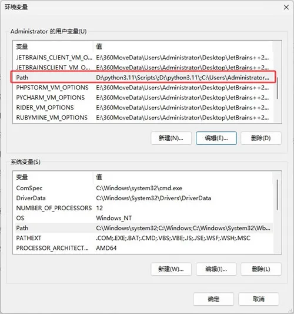Click 删除(L) for system variables
The width and height of the screenshot is (294, 314).
[261, 269]
